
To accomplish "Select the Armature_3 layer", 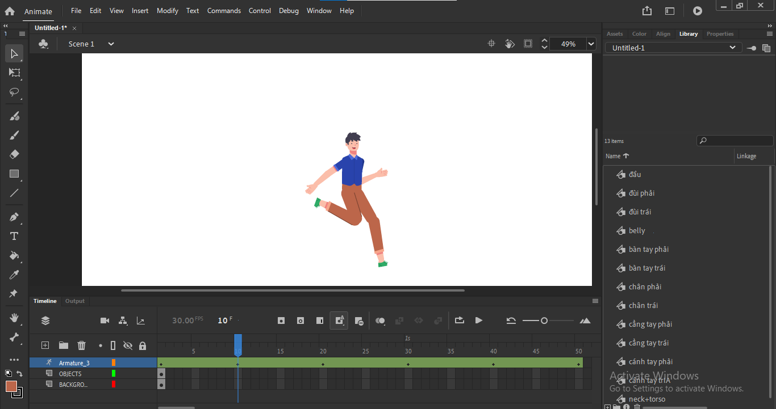I will [x=74, y=363].
